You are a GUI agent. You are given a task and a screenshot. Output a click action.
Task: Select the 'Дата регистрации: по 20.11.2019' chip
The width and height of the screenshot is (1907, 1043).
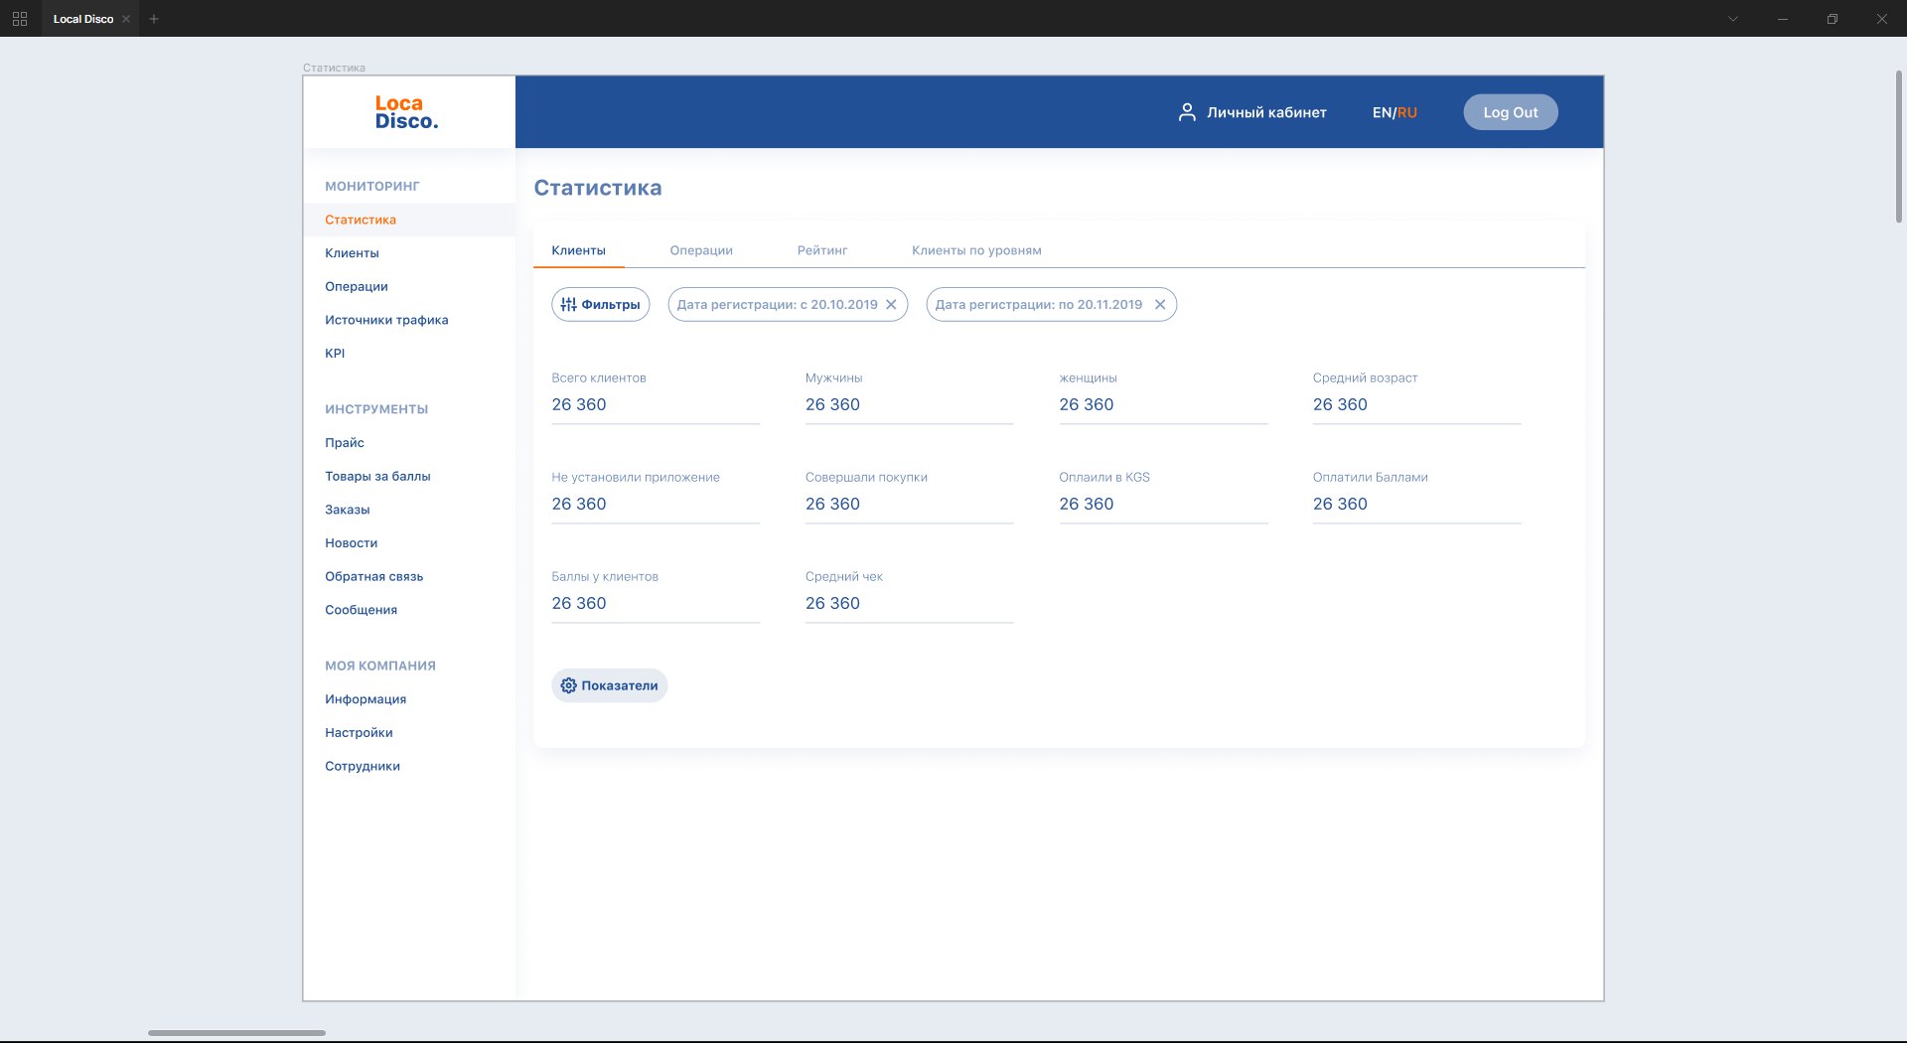[x=1051, y=305]
